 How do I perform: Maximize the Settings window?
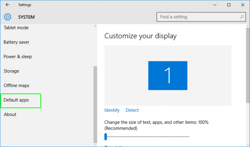pyautogui.click(x=229, y=5)
